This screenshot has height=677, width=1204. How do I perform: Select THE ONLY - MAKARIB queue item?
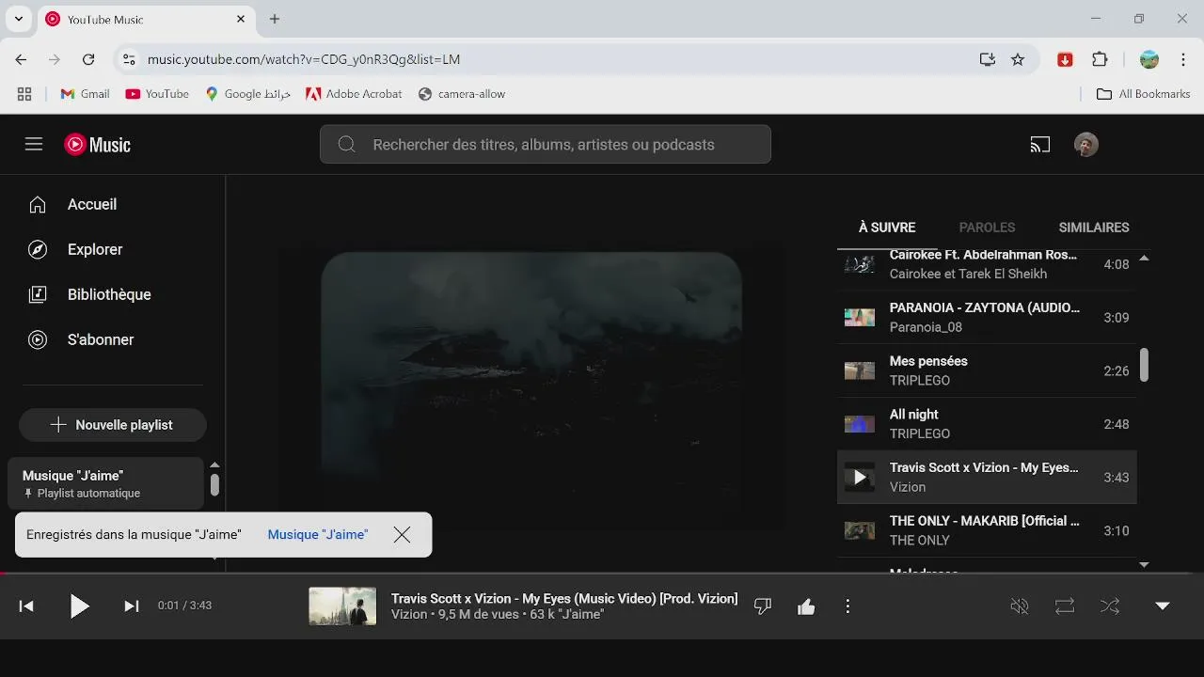coord(987,530)
